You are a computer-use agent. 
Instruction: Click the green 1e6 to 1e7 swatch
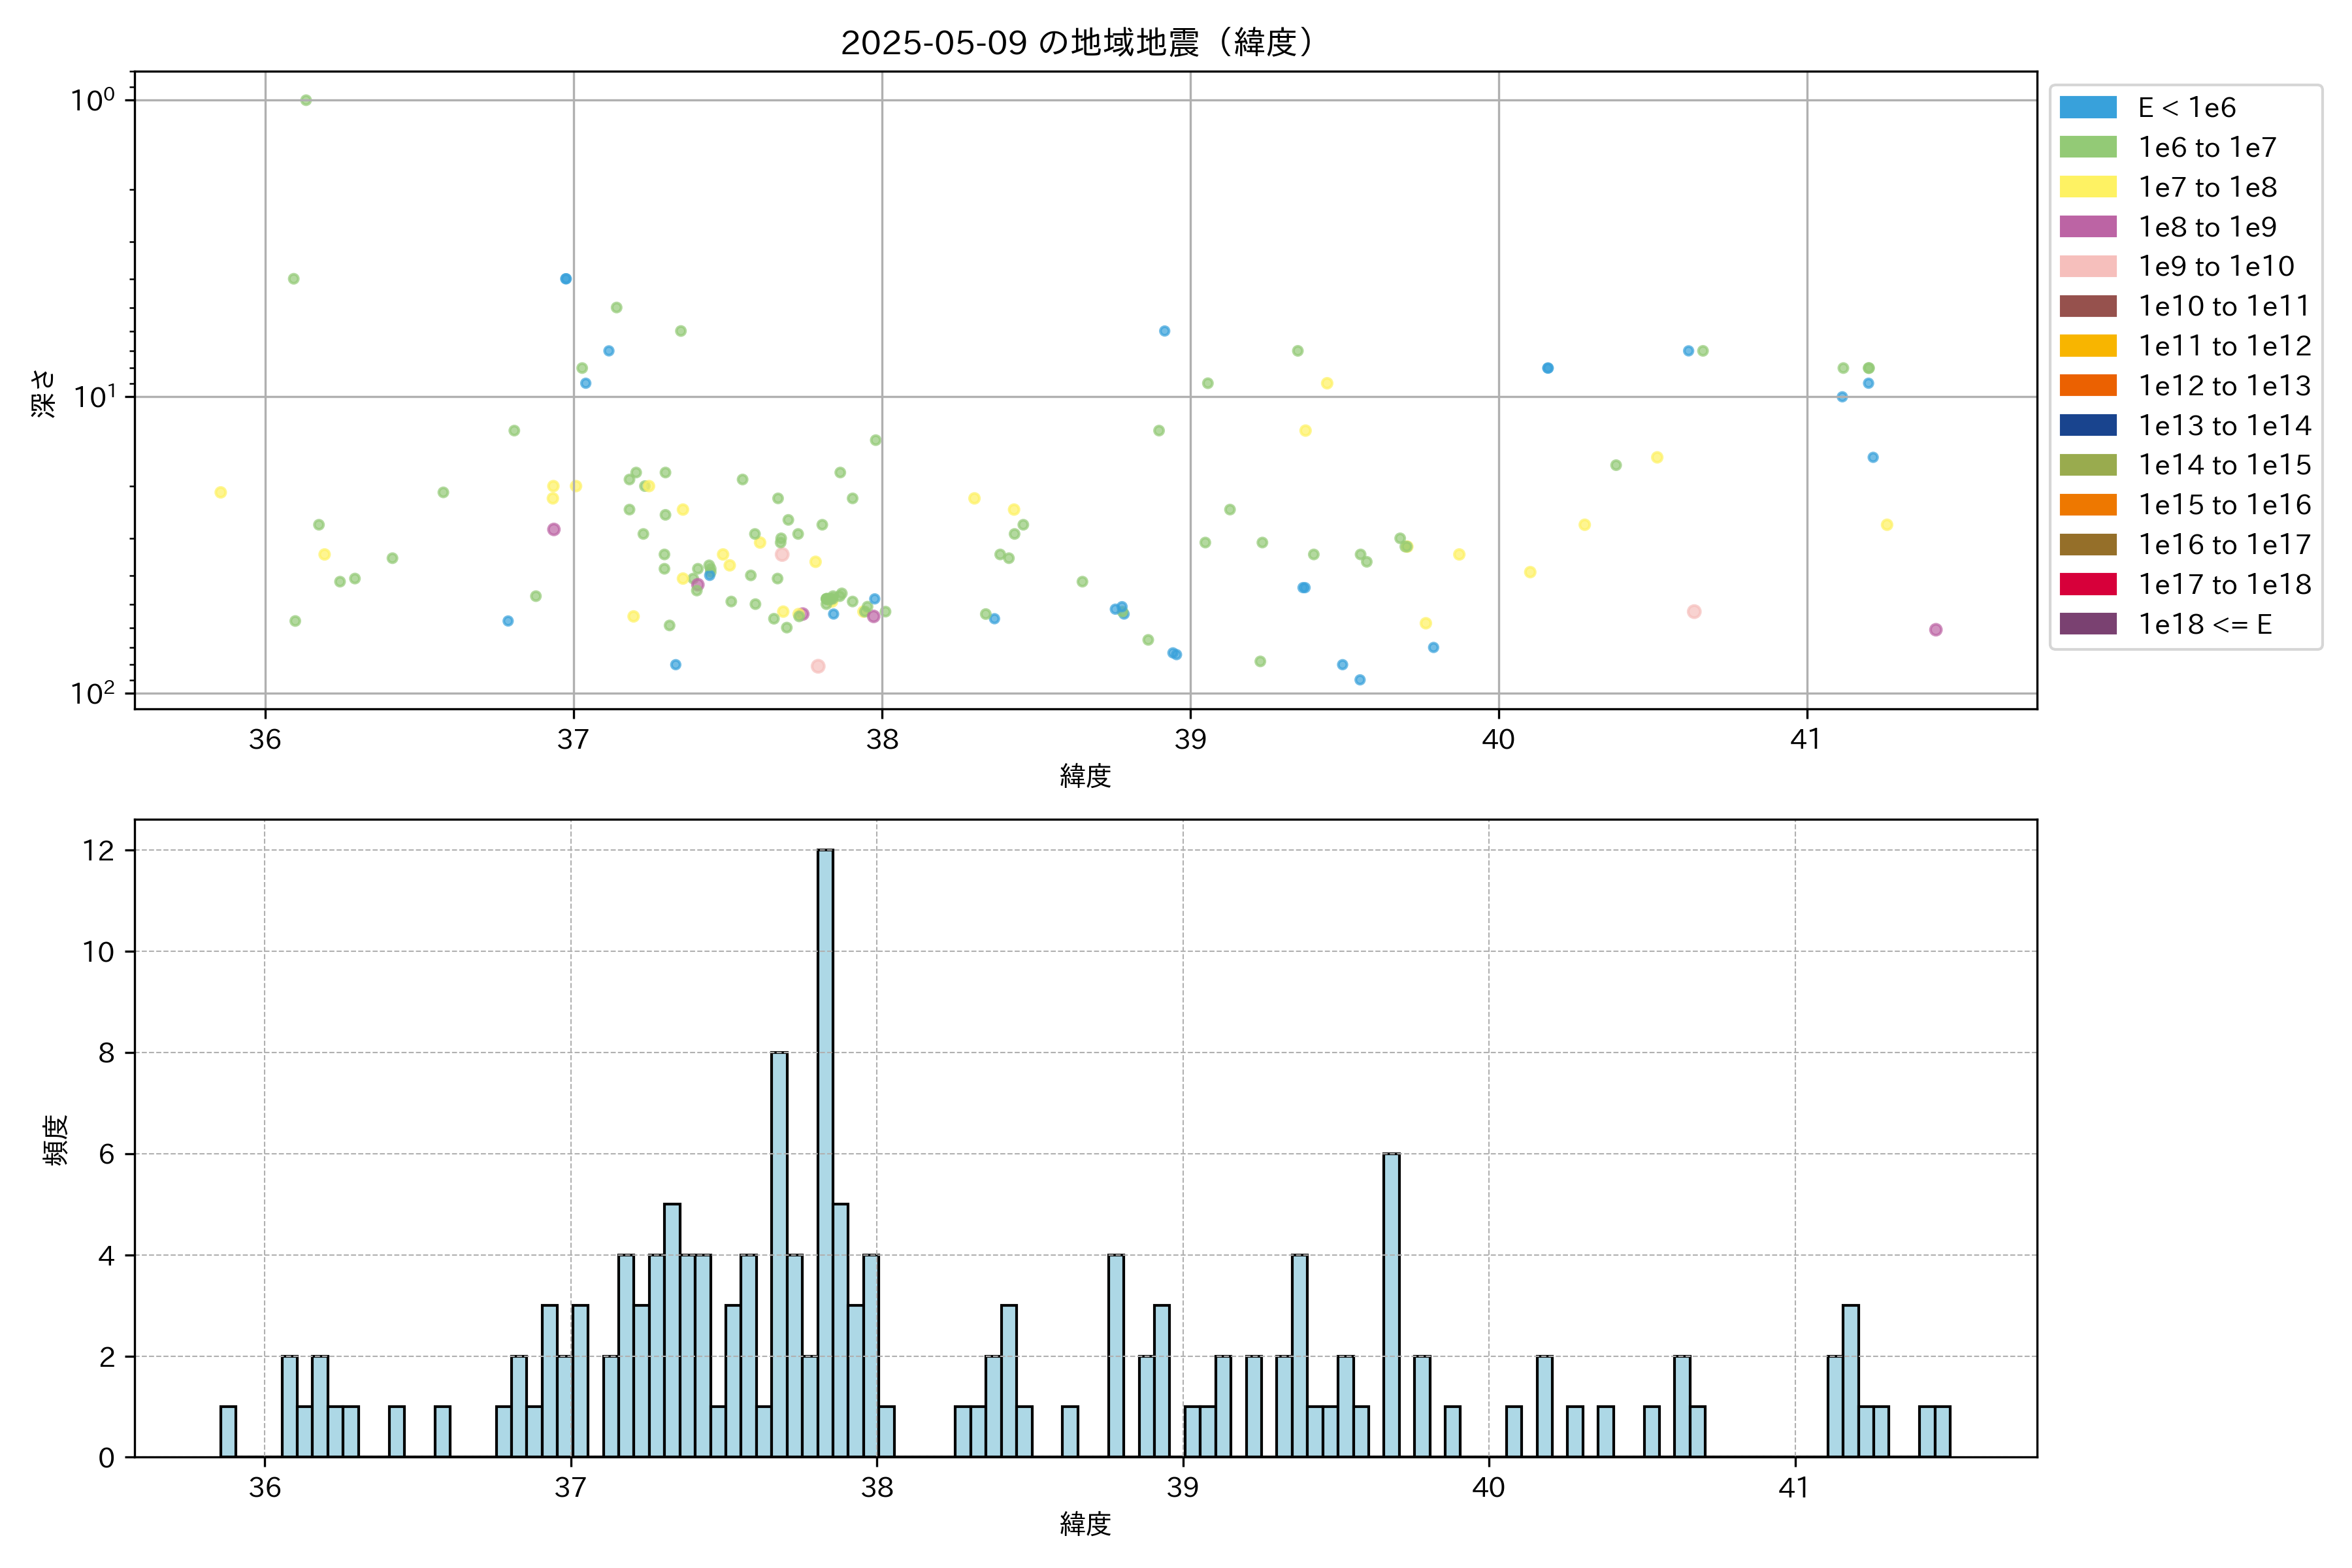coord(2088,147)
